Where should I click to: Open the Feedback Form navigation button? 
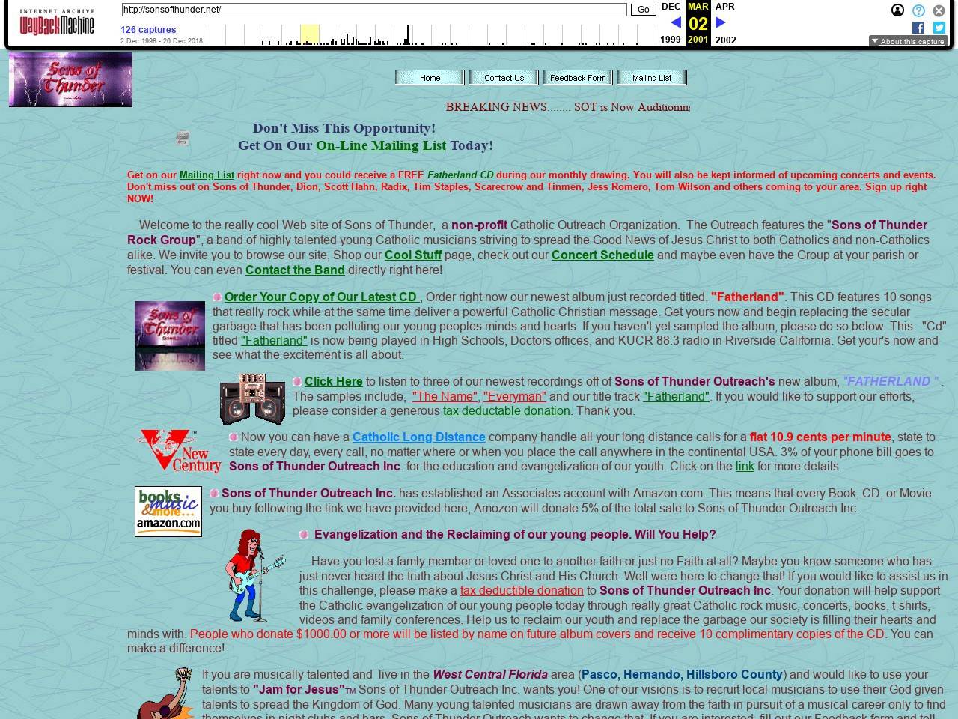pyautogui.click(x=578, y=78)
